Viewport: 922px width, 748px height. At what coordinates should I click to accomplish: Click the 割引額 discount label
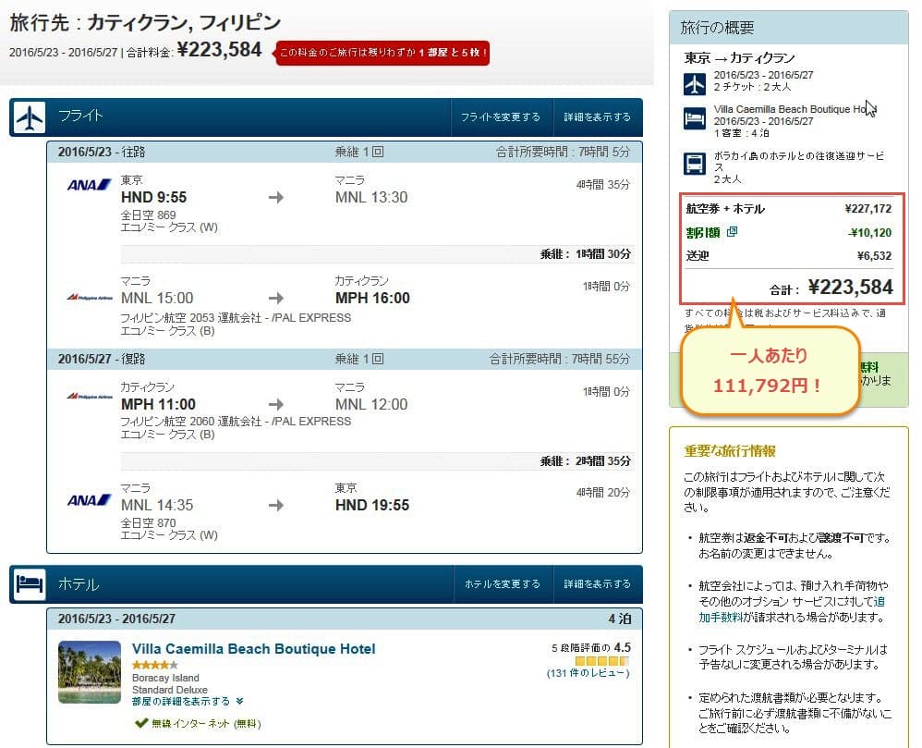(x=703, y=232)
